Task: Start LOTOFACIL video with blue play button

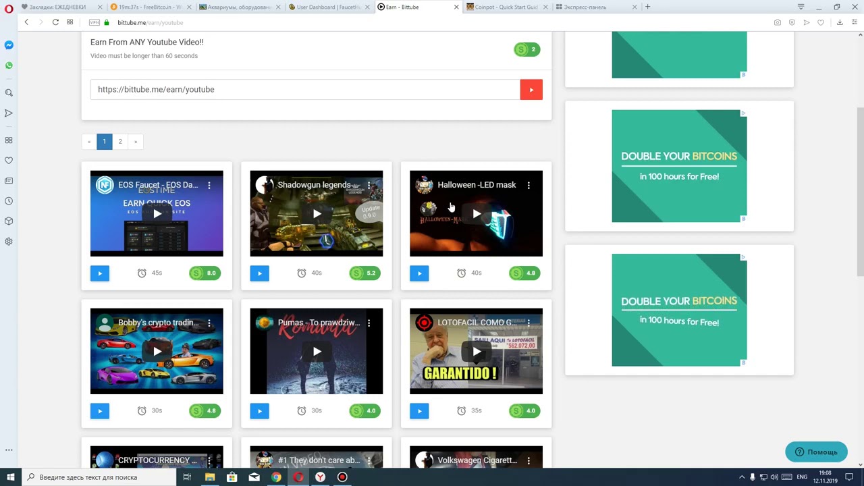Action: (x=419, y=411)
